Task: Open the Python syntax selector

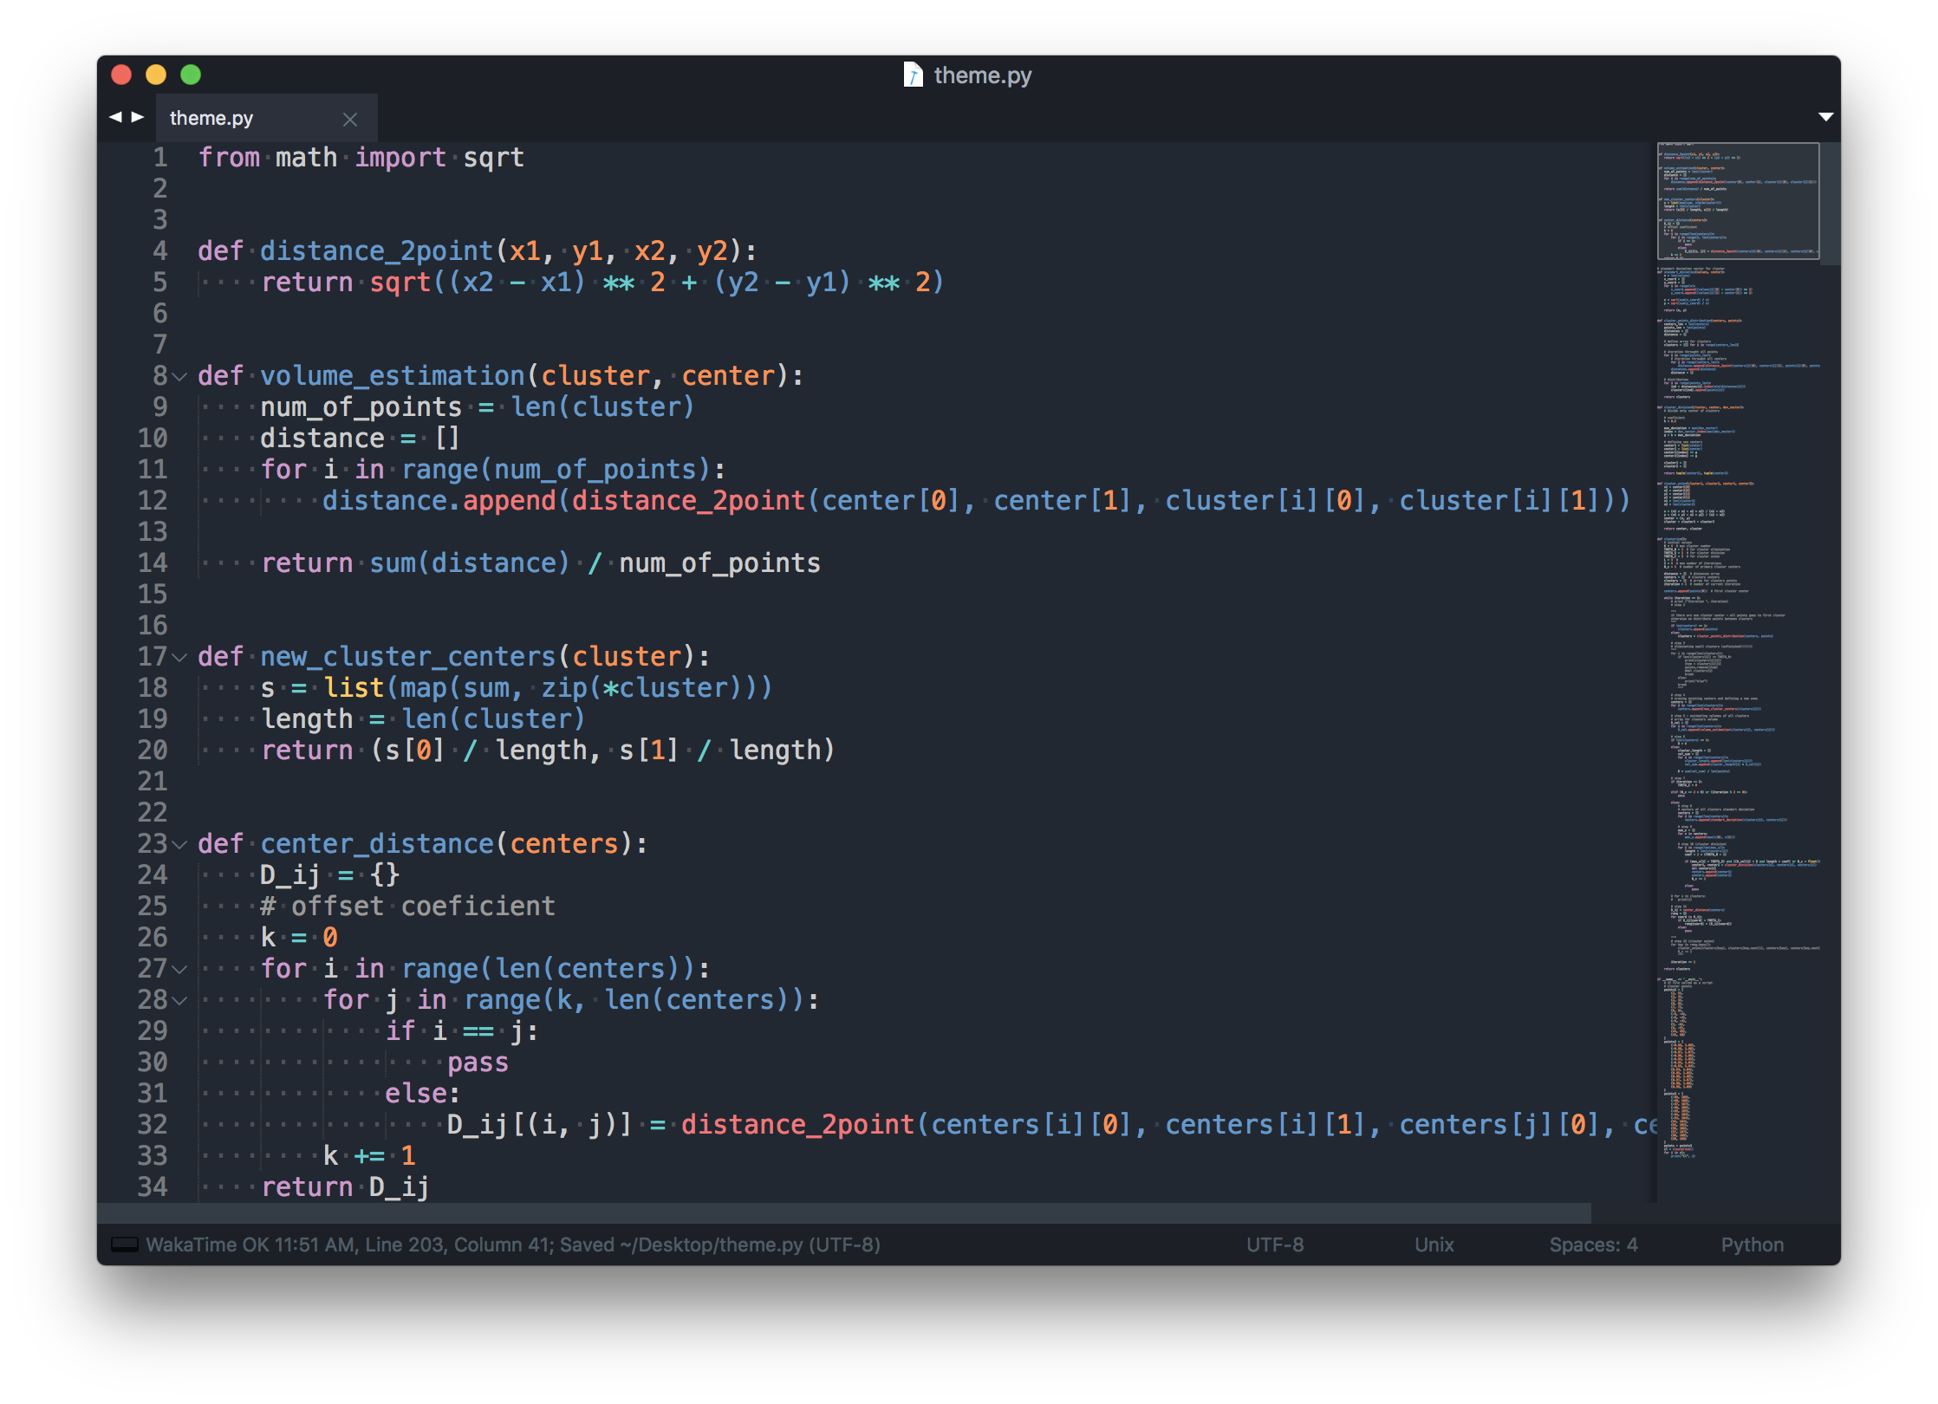Action: (x=1752, y=1245)
